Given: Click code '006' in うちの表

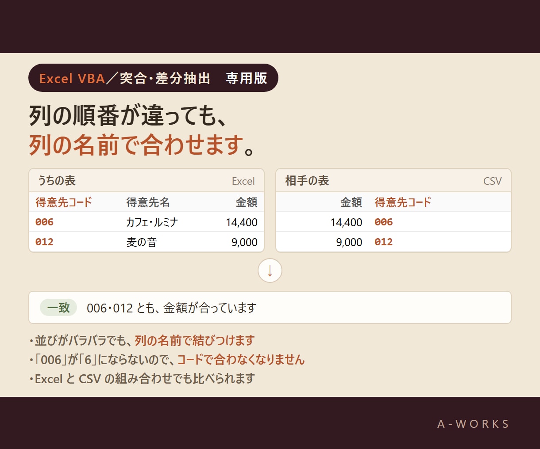Looking at the screenshot, I should coord(44,222).
